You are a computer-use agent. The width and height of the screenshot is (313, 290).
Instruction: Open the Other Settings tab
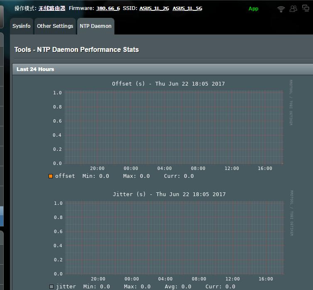click(x=55, y=26)
